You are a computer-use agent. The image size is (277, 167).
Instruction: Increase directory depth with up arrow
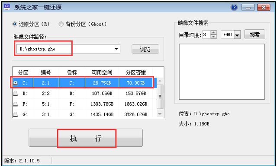[x=213, y=33]
